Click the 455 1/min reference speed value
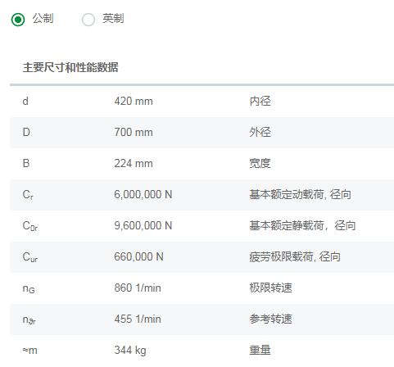This screenshot has height=367, width=394. click(x=138, y=319)
